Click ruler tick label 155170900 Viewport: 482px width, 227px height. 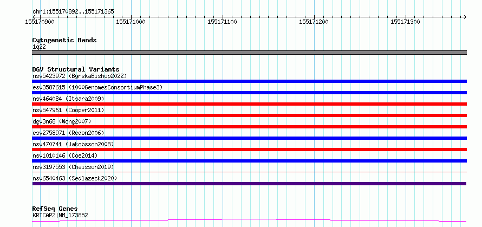point(40,22)
